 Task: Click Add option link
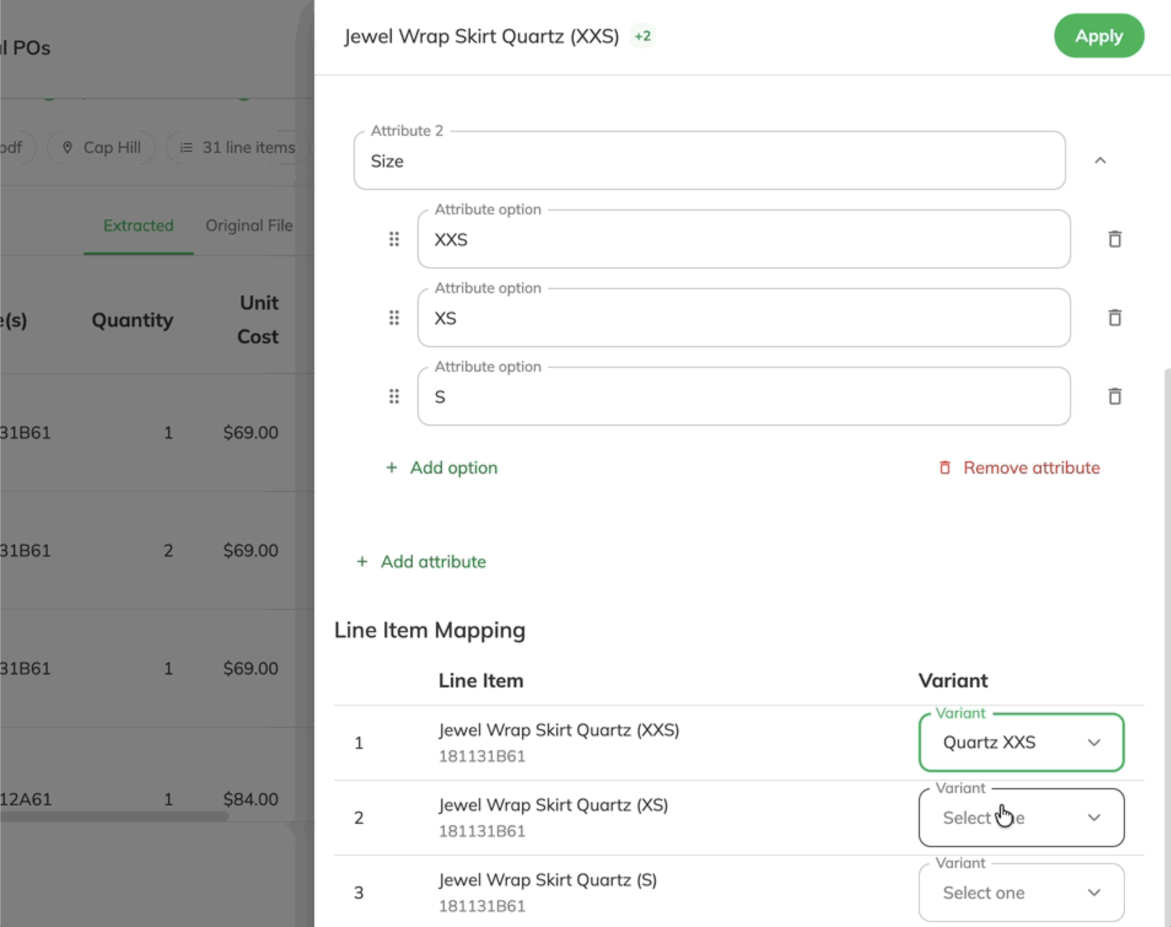(442, 467)
